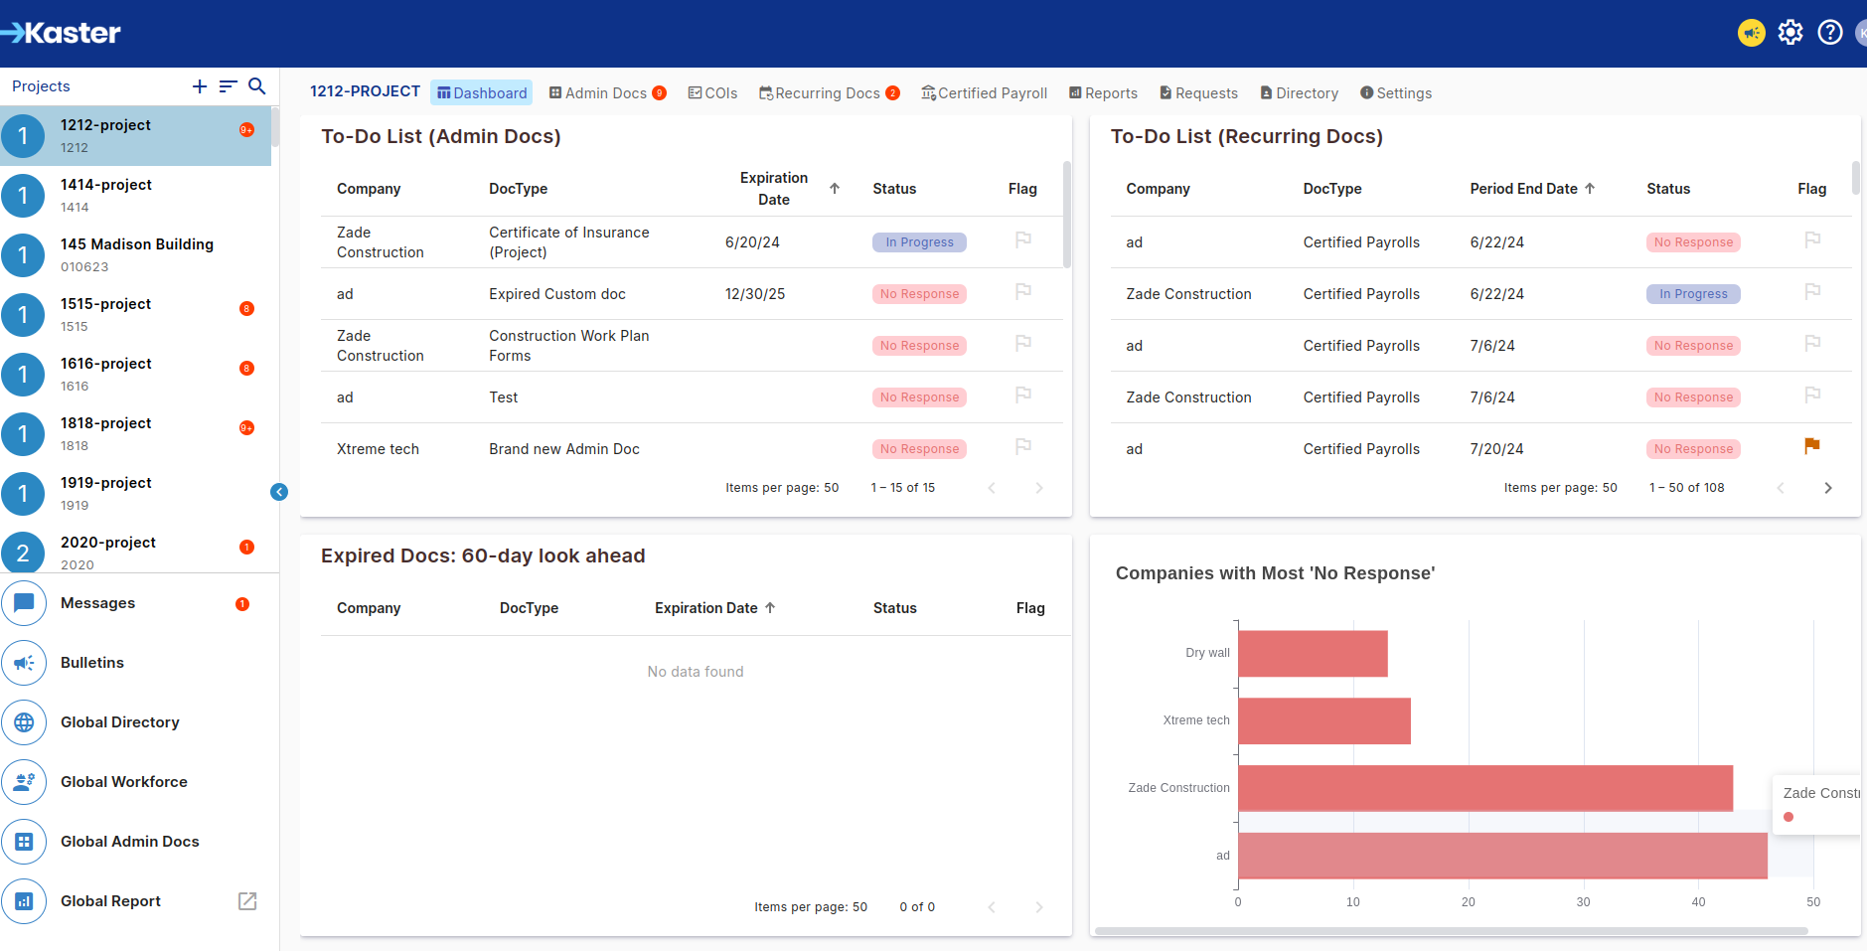The width and height of the screenshot is (1867, 951).
Task: Open Global Directory from sidebar
Action: point(119,722)
